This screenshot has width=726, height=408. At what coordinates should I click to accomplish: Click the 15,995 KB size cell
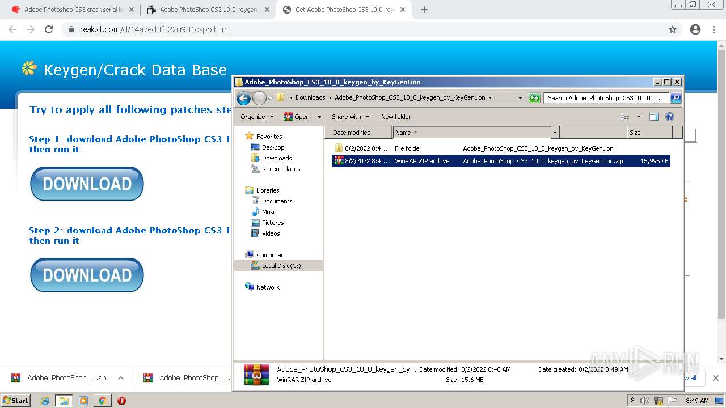point(655,161)
